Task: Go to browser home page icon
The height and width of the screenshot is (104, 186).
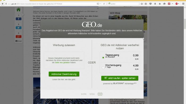Action: [160, 4]
